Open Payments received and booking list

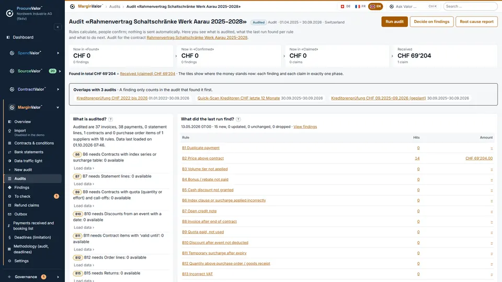[32, 226]
